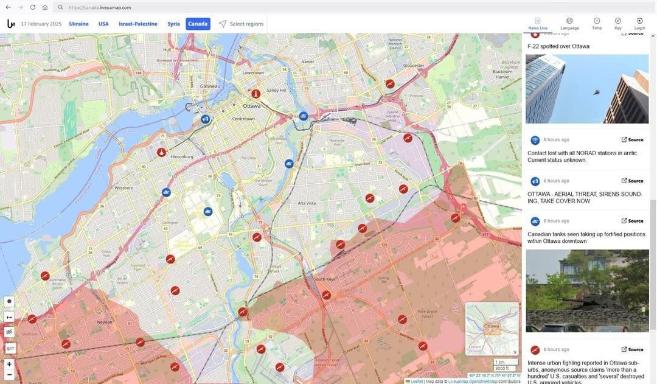Toggle the crossed-eye hide layers button
The image size is (657, 384).
pos(9,332)
